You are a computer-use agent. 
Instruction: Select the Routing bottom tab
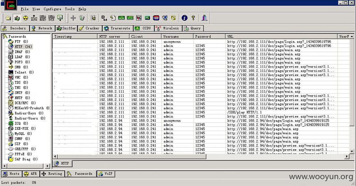pos(52,174)
